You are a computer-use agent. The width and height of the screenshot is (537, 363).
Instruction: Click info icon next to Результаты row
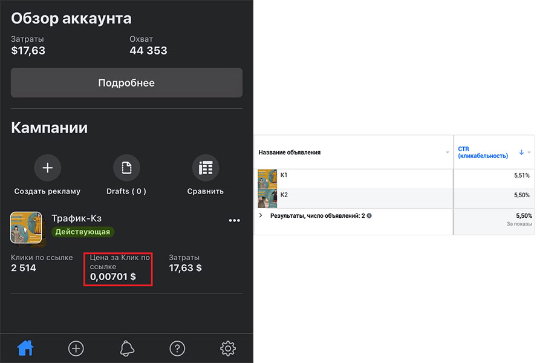click(369, 215)
